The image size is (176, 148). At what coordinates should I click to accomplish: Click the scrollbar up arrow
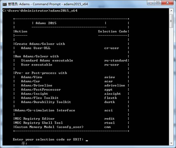point(171,11)
